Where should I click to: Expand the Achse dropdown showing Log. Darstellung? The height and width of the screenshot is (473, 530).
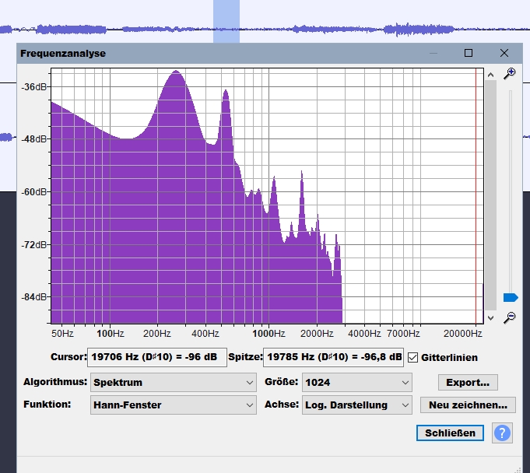[357, 405]
